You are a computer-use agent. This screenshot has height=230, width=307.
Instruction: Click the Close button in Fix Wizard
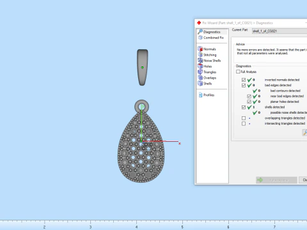303,180
